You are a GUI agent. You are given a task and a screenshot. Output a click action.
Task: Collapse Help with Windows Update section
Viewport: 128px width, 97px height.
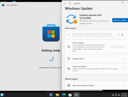click(x=125, y=85)
